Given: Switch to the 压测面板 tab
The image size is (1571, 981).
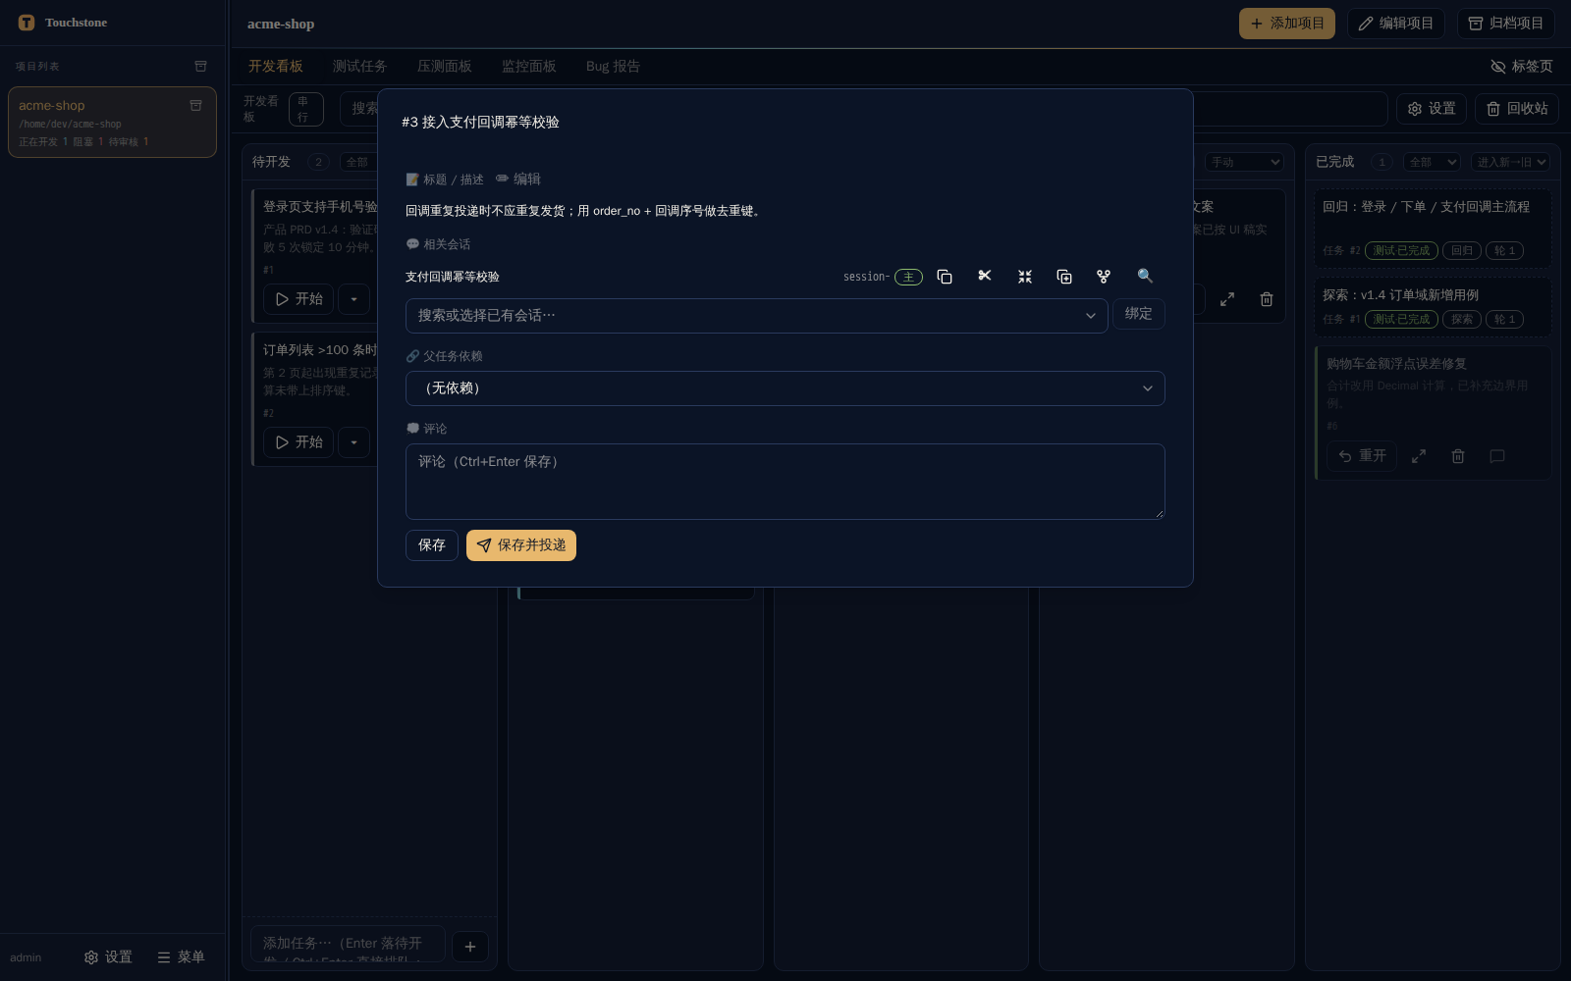Looking at the screenshot, I should 445,66.
